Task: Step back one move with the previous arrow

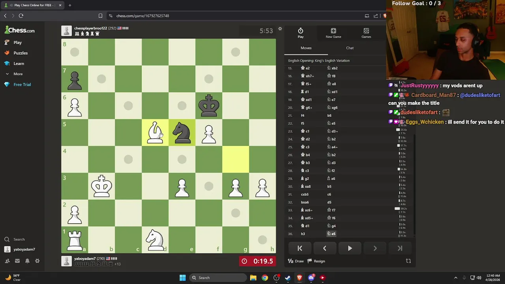Action: (x=325, y=248)
